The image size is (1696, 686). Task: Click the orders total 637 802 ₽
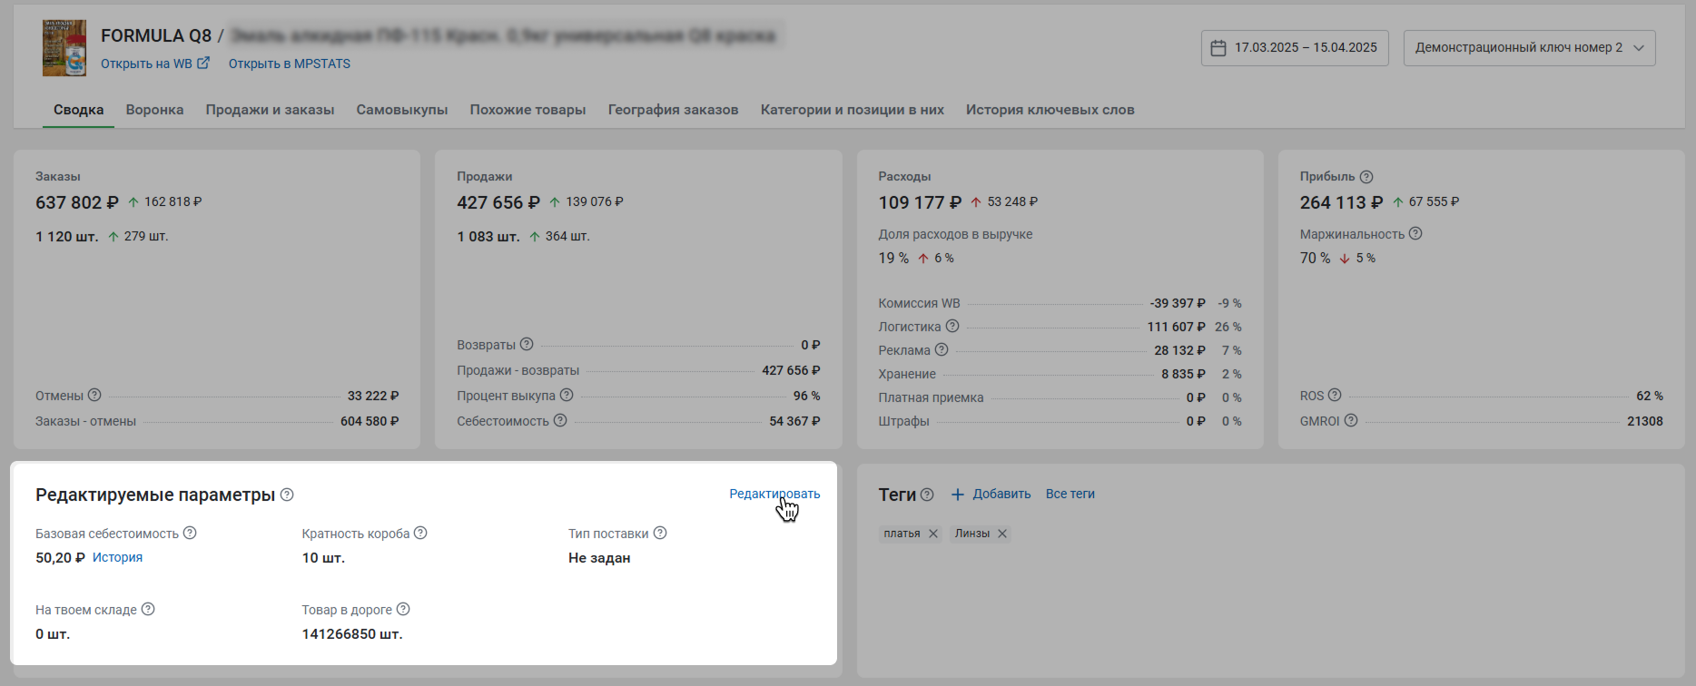pyautogui.click(x=77, y=202)
